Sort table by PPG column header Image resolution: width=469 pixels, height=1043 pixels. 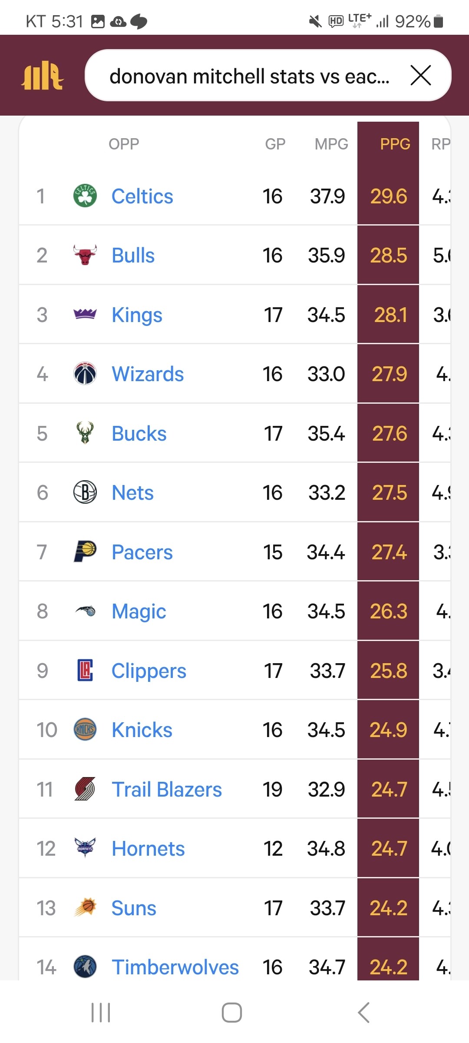pyautogui.click(x=395, y=144)
